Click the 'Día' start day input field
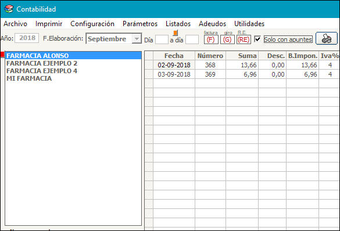340x231 pixels. click(162, 39)
